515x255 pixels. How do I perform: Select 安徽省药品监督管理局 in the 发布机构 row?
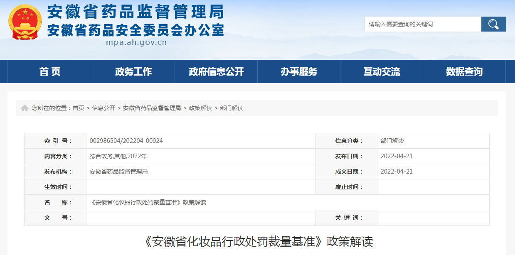tap(118, 172)
